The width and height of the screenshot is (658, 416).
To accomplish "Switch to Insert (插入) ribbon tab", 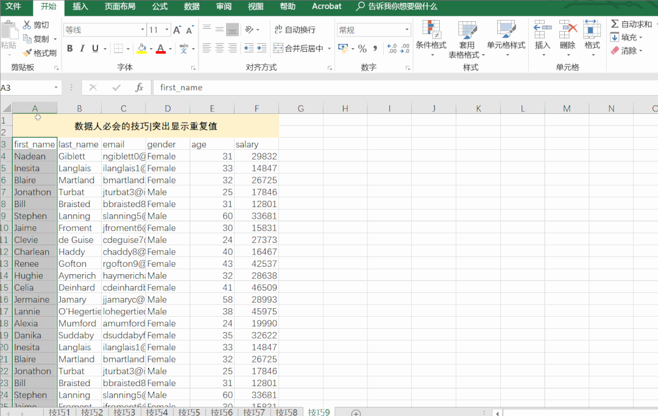I will (80, 6).
